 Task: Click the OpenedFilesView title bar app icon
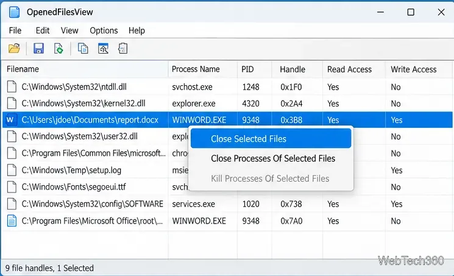14,12
